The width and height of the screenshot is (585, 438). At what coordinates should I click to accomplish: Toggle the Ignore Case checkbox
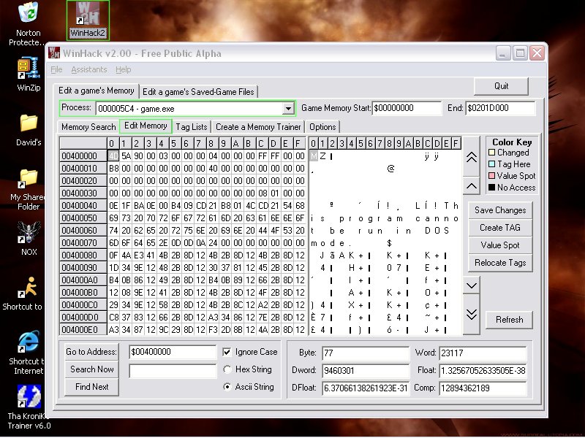[x=227, y=352]
